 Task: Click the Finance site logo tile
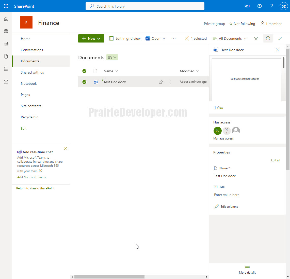[26, 22]
